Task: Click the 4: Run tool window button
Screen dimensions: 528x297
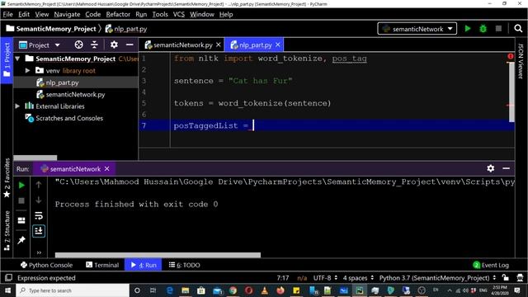Action: click(x=144, y=265)
